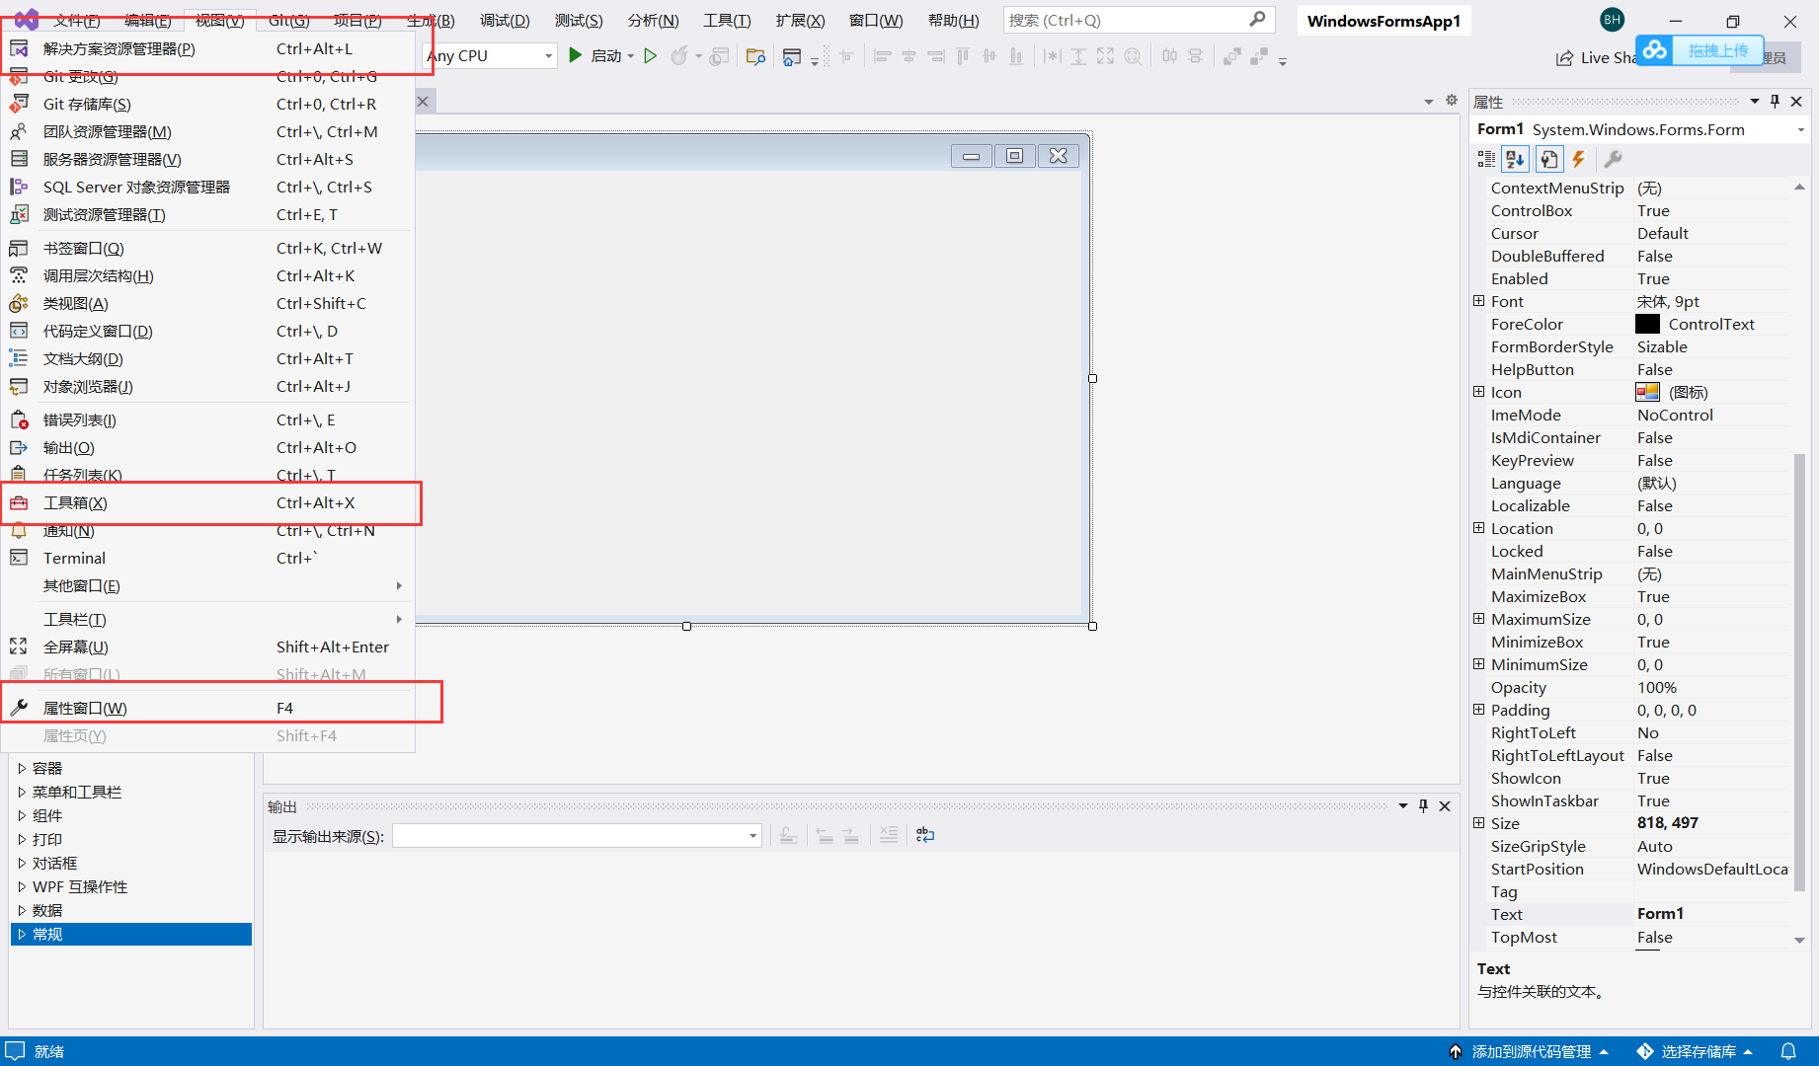Click the Align Lefts layout icon

883,56
